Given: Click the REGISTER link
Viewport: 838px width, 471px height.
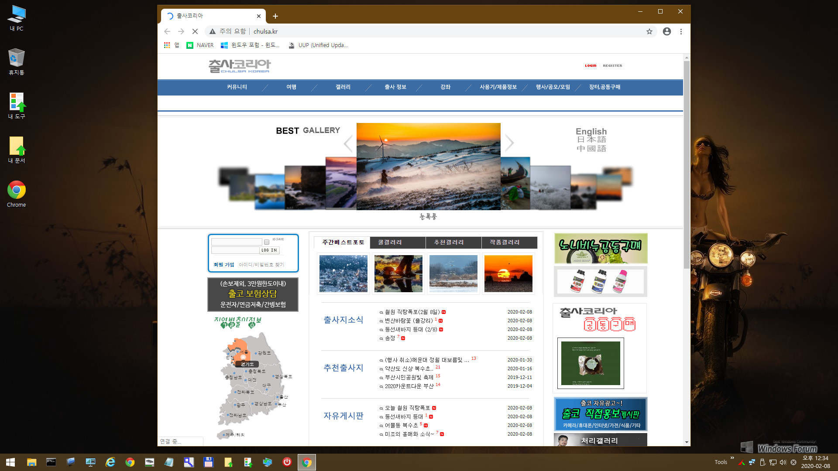Looking at the screenshot, I should (612, 65).
